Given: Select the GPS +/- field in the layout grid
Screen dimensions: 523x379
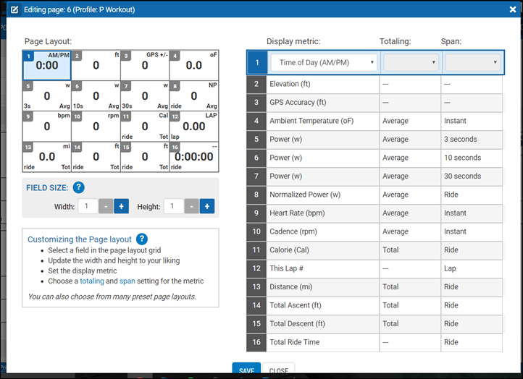Looking at the screenshot, I should tap(145, 65).
